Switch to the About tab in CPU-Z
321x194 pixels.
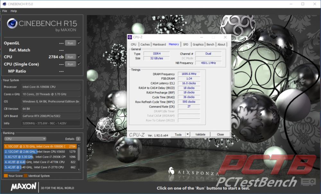click(x=221, y=44)
